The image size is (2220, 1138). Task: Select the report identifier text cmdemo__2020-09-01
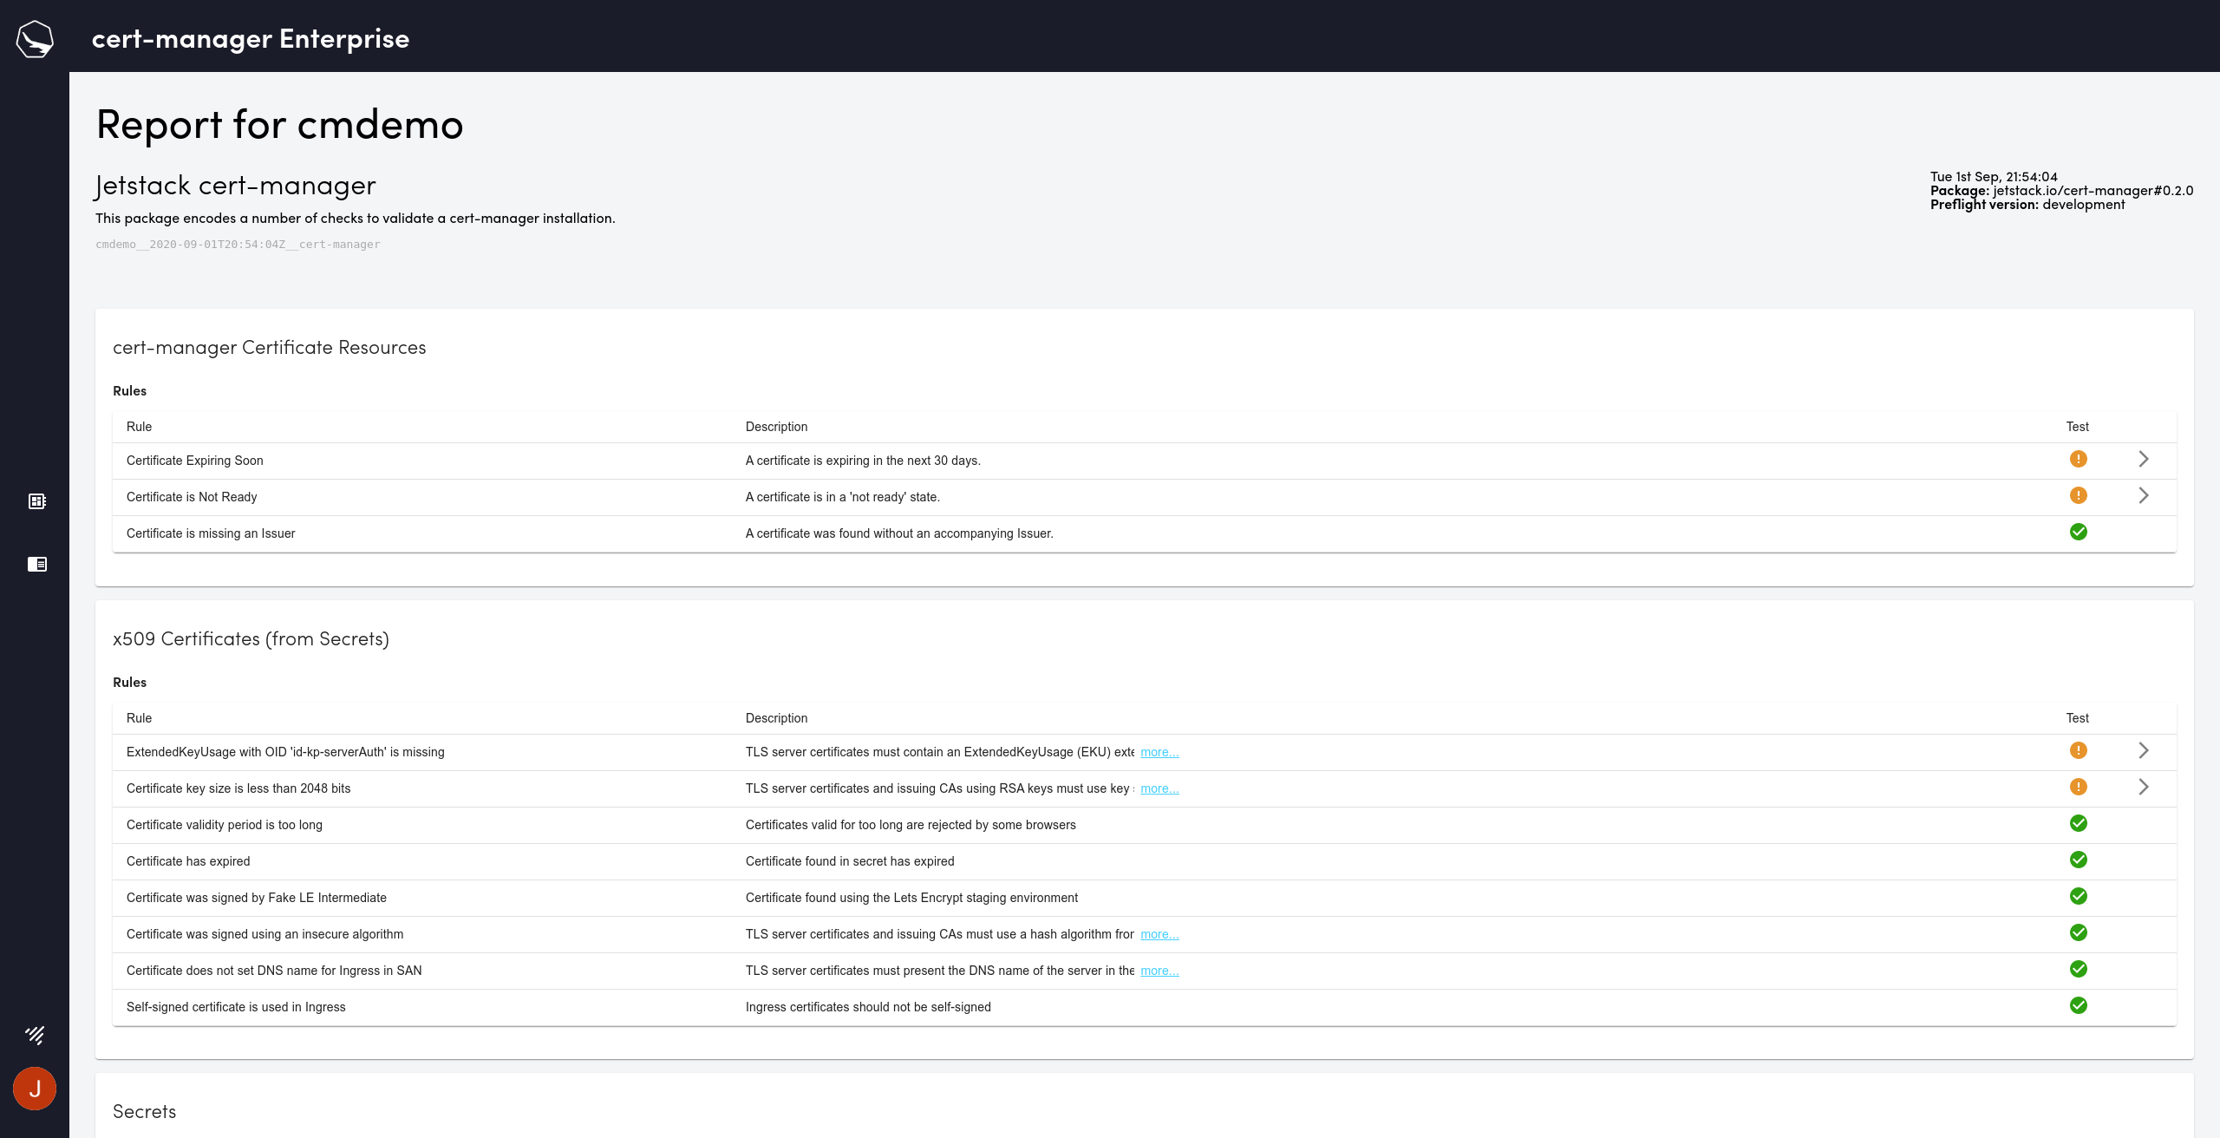[x=238, y=245]
